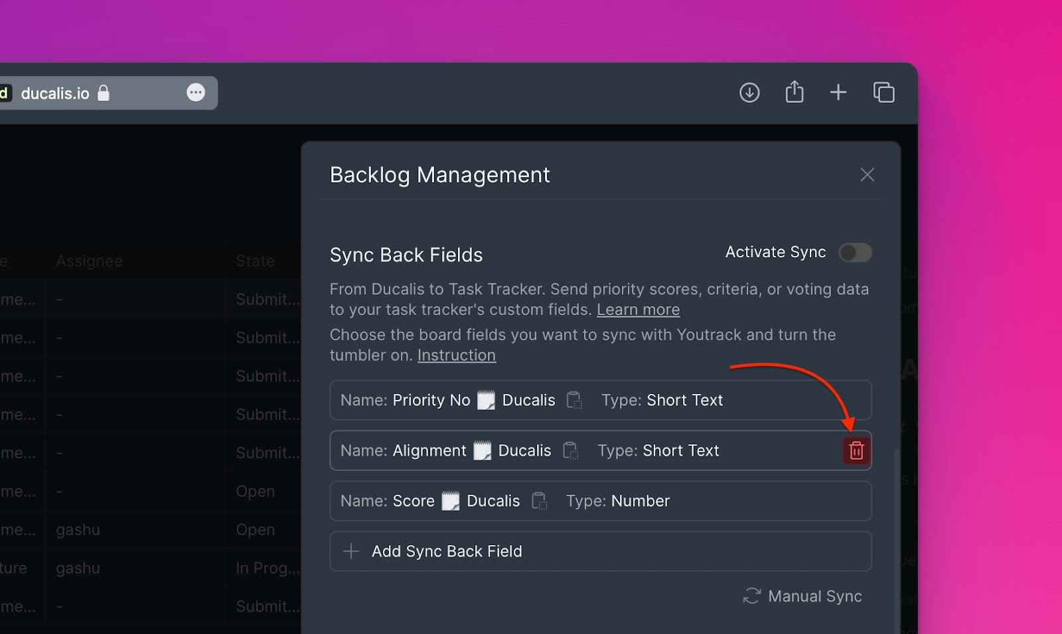Click Ducalis note icon in Priority No row
The height and width of the screenshot is (634, 1062).
click(x=486, y=401)
